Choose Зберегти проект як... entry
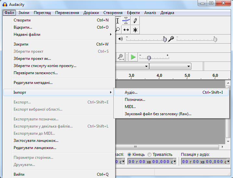The width and height of the screenshot is (233, 178). [x=59, y=59]
